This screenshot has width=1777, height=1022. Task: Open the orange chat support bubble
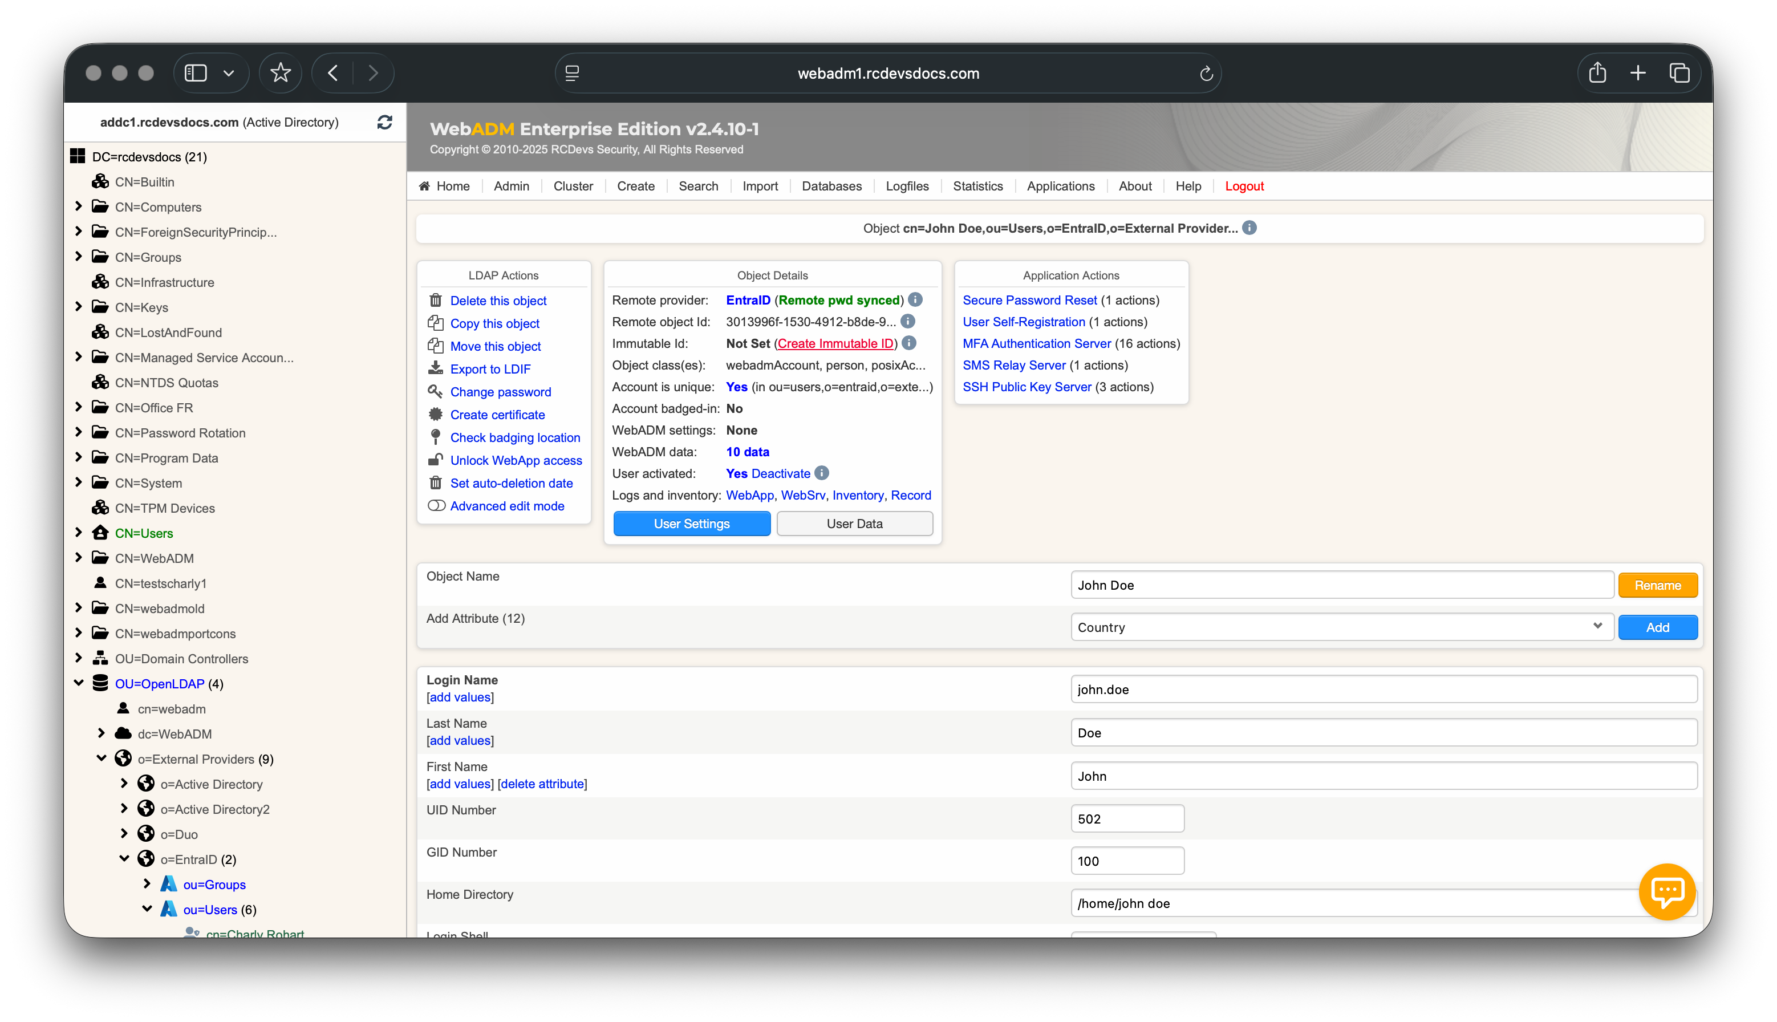(x=1667, y=891)
